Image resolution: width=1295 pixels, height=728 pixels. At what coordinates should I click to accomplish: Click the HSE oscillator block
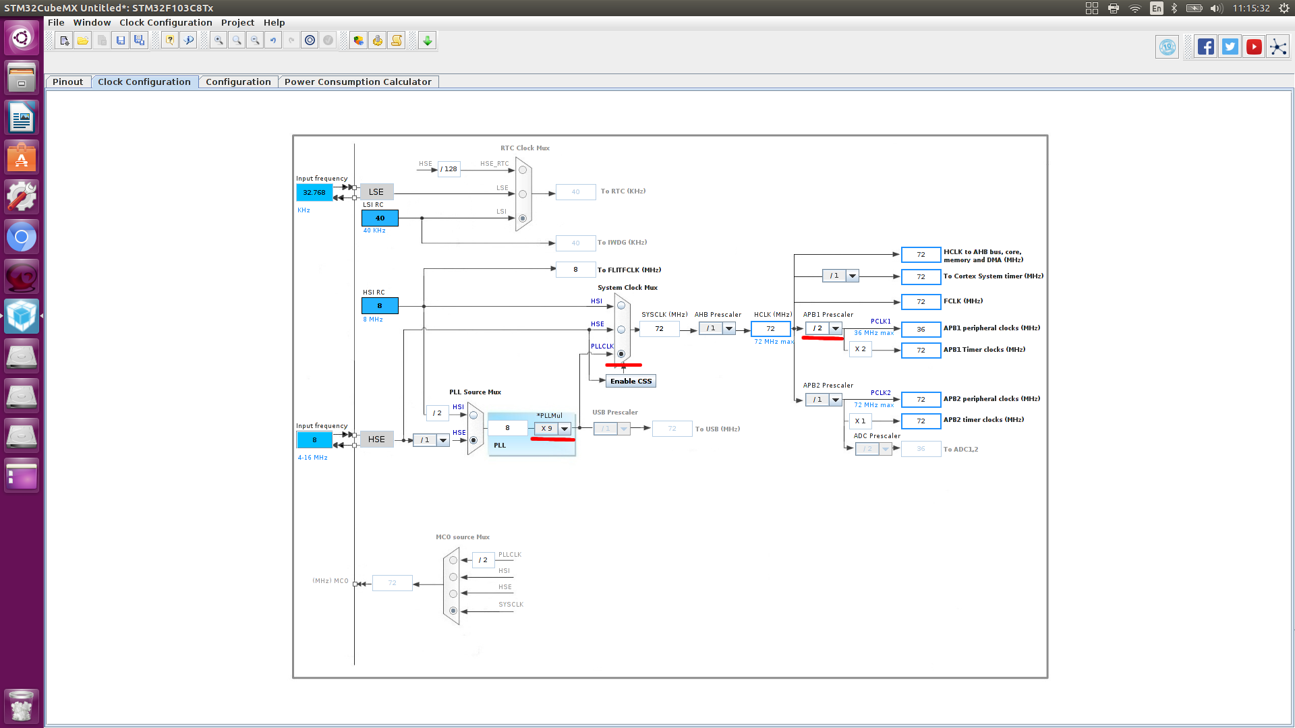(376, 439)
